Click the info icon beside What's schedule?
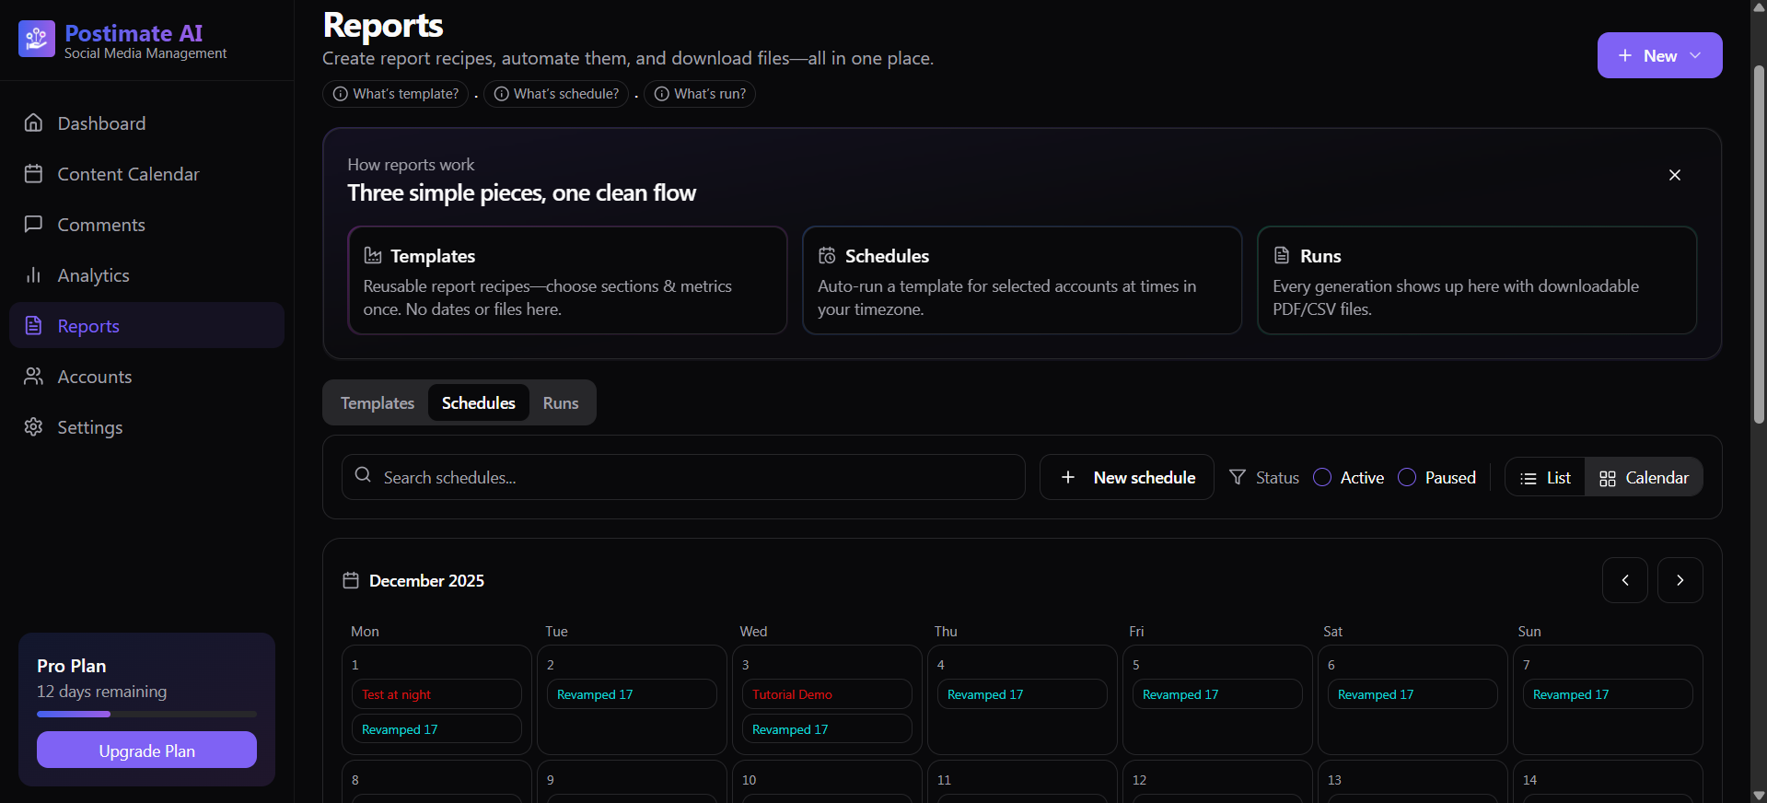1767x803 pixels. tap(502, 94)
